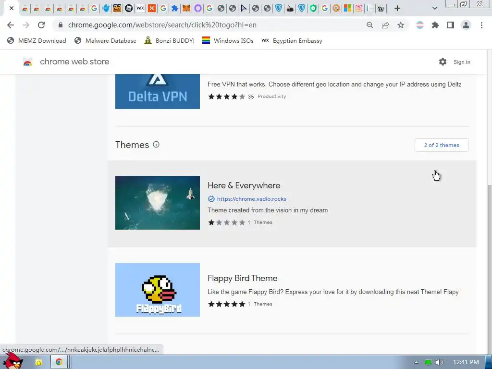Open the pink D icon tab
This screenshot has width=492, height=369.
tap(359, 8)
